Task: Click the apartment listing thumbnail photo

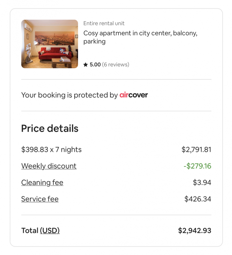Action: [50, 44]
